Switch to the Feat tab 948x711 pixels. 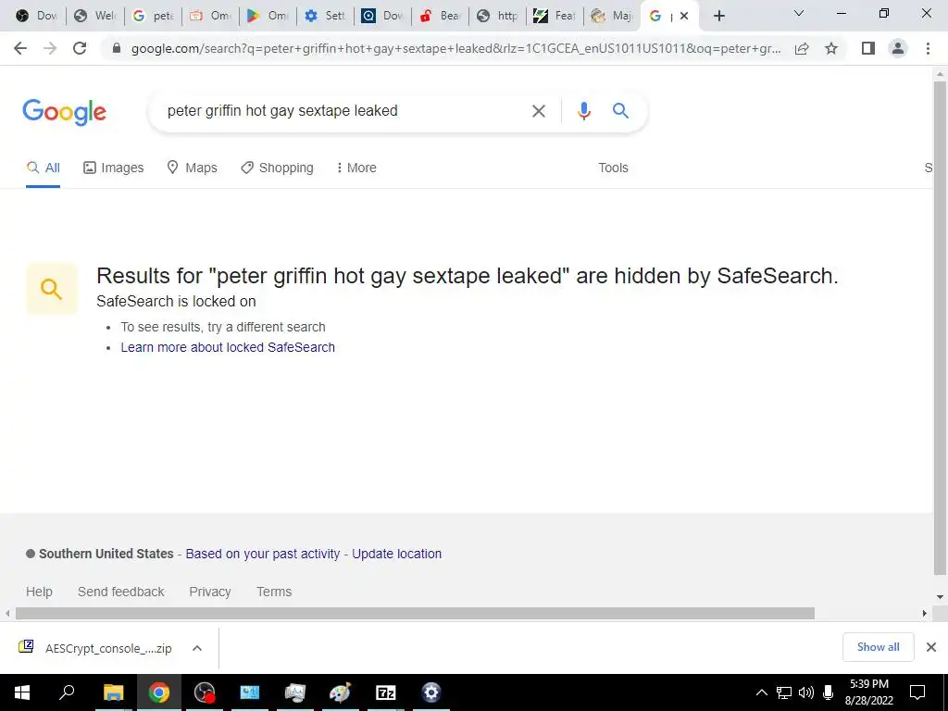click(x=555, y=16)
